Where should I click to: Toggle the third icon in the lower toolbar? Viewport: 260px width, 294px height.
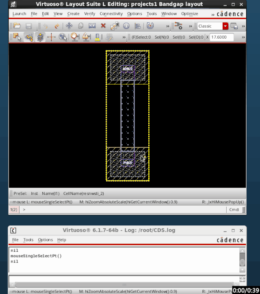point(40,37)
